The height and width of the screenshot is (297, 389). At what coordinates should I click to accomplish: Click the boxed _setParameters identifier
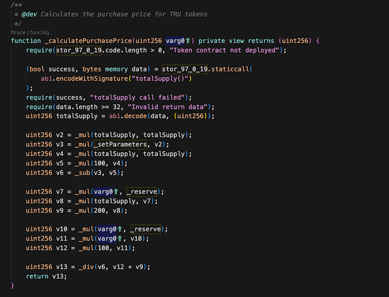point(120,145)
